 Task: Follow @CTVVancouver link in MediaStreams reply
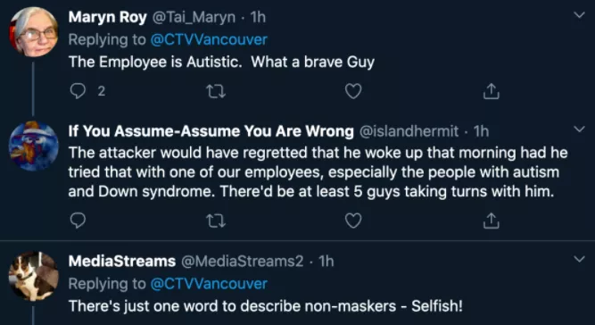tap(209, 284)
